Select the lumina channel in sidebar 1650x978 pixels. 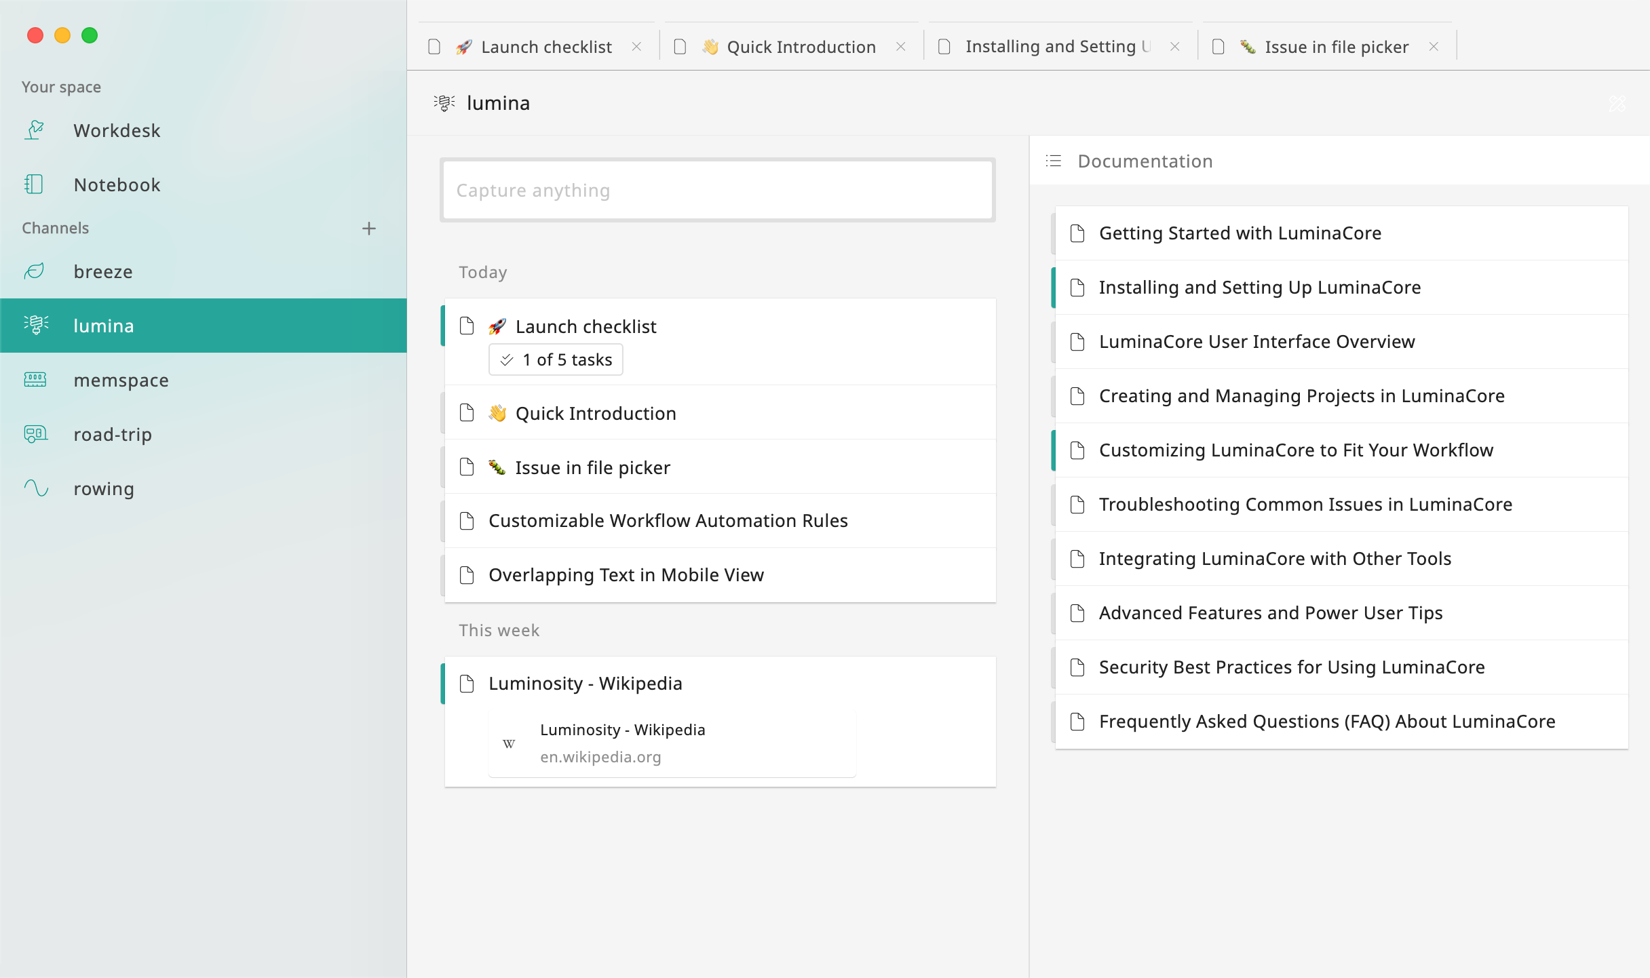pos(204,326)
